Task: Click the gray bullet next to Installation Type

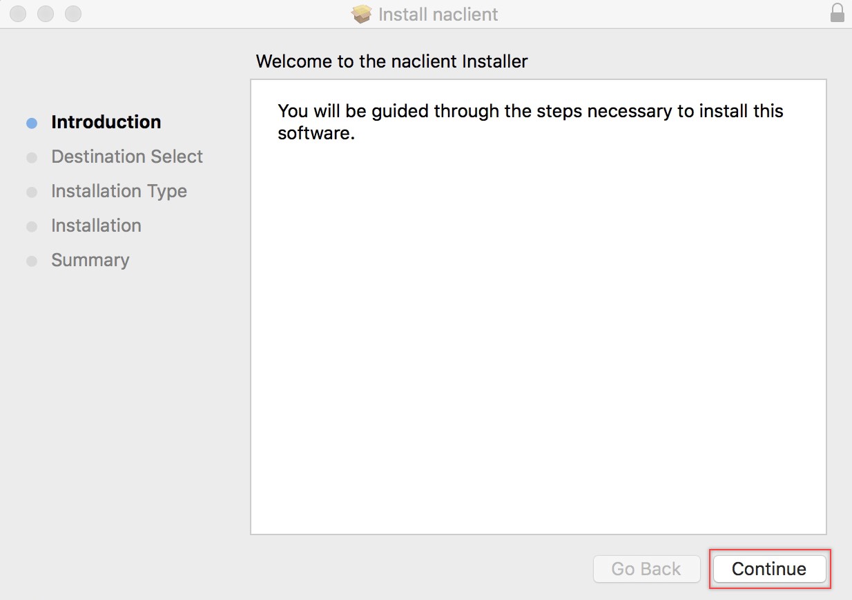Action: pos(32,192)
